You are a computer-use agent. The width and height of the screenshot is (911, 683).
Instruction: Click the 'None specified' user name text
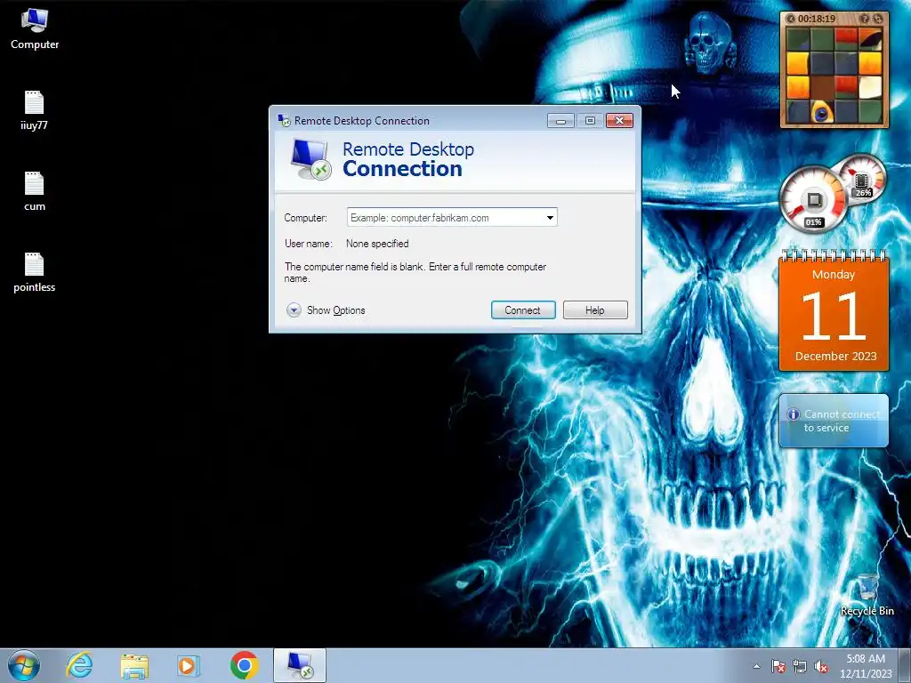[377, 244]
